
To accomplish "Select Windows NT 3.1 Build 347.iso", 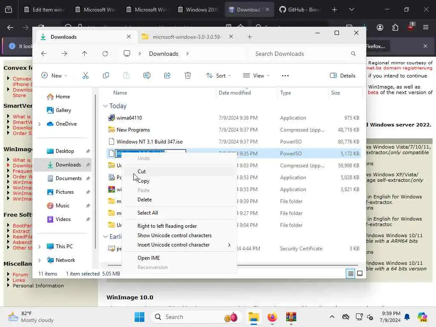I will coord(233,142).
